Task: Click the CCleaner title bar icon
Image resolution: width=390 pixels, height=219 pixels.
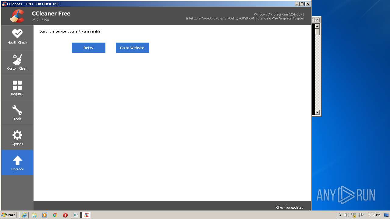Action: [4, 4]
